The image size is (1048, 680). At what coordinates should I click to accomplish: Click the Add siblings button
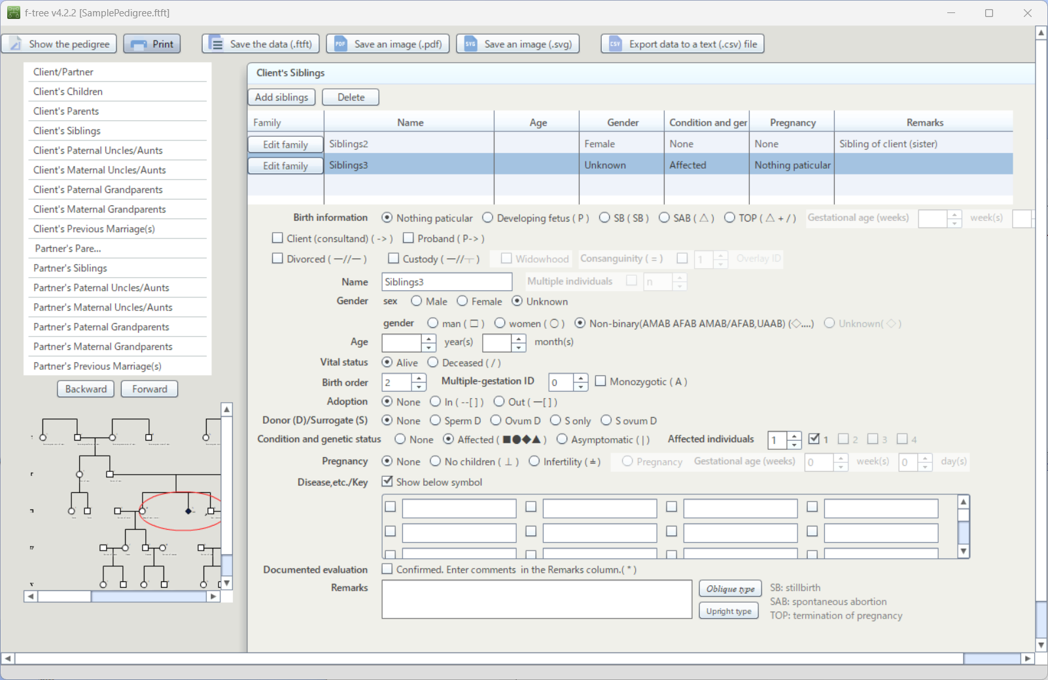click(x=281, y=97)
